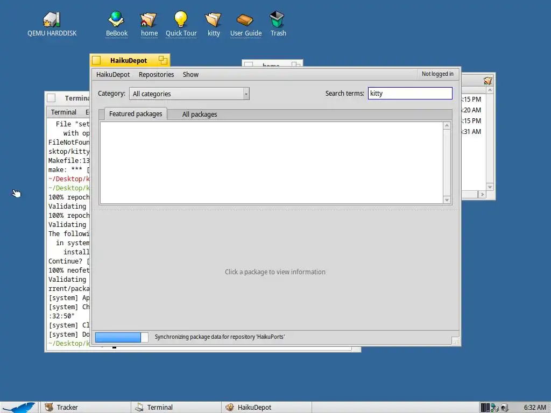Click the Tracker icon in the Deskbar

49,408
